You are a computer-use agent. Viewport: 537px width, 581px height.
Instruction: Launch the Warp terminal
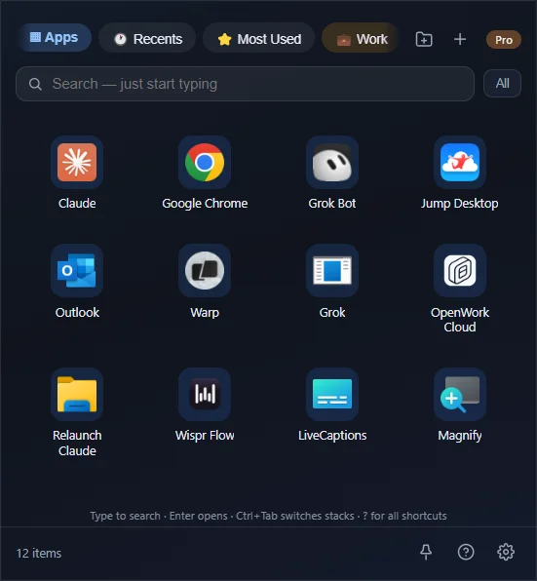coord(205,270)
